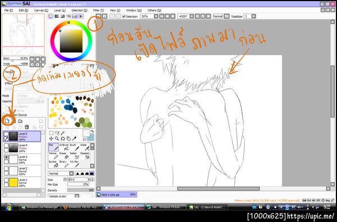
Task: Adjust the brush Size slider
Action: pyautogui.click(x=80, y=179)
